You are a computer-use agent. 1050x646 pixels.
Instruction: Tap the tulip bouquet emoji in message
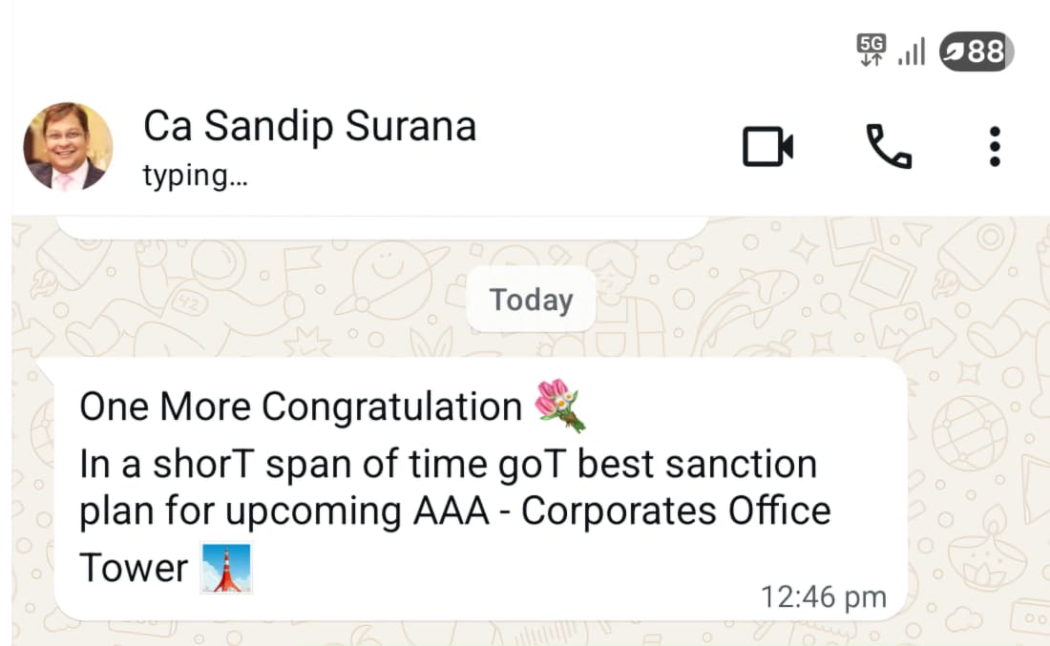point(558,405)
